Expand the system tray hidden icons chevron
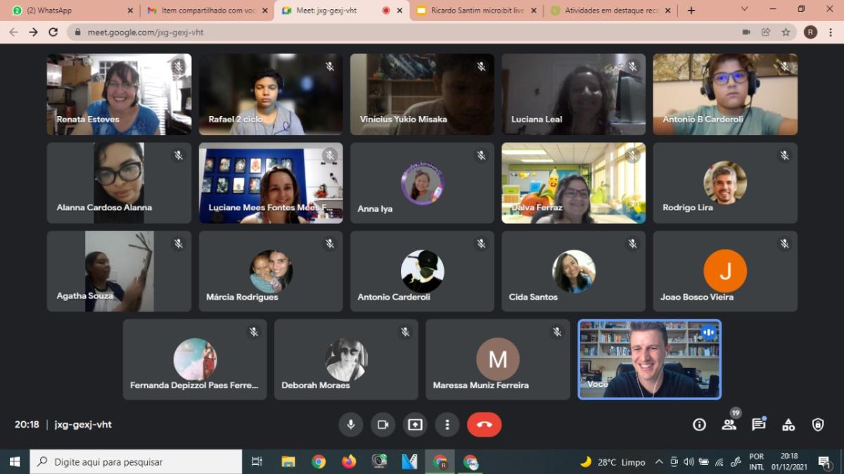844x474 pixels. click(659, 462)
